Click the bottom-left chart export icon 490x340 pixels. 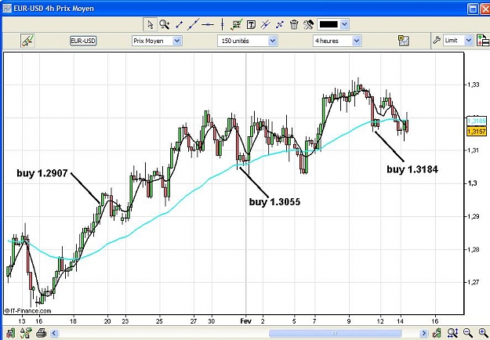coord(10,333)
